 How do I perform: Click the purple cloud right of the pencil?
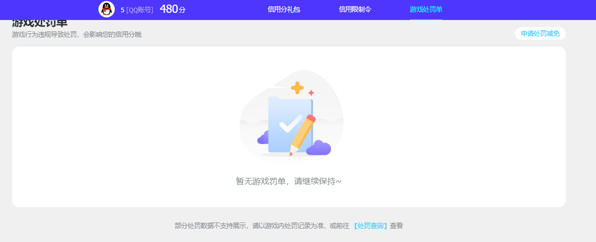[x=319, y=148]
